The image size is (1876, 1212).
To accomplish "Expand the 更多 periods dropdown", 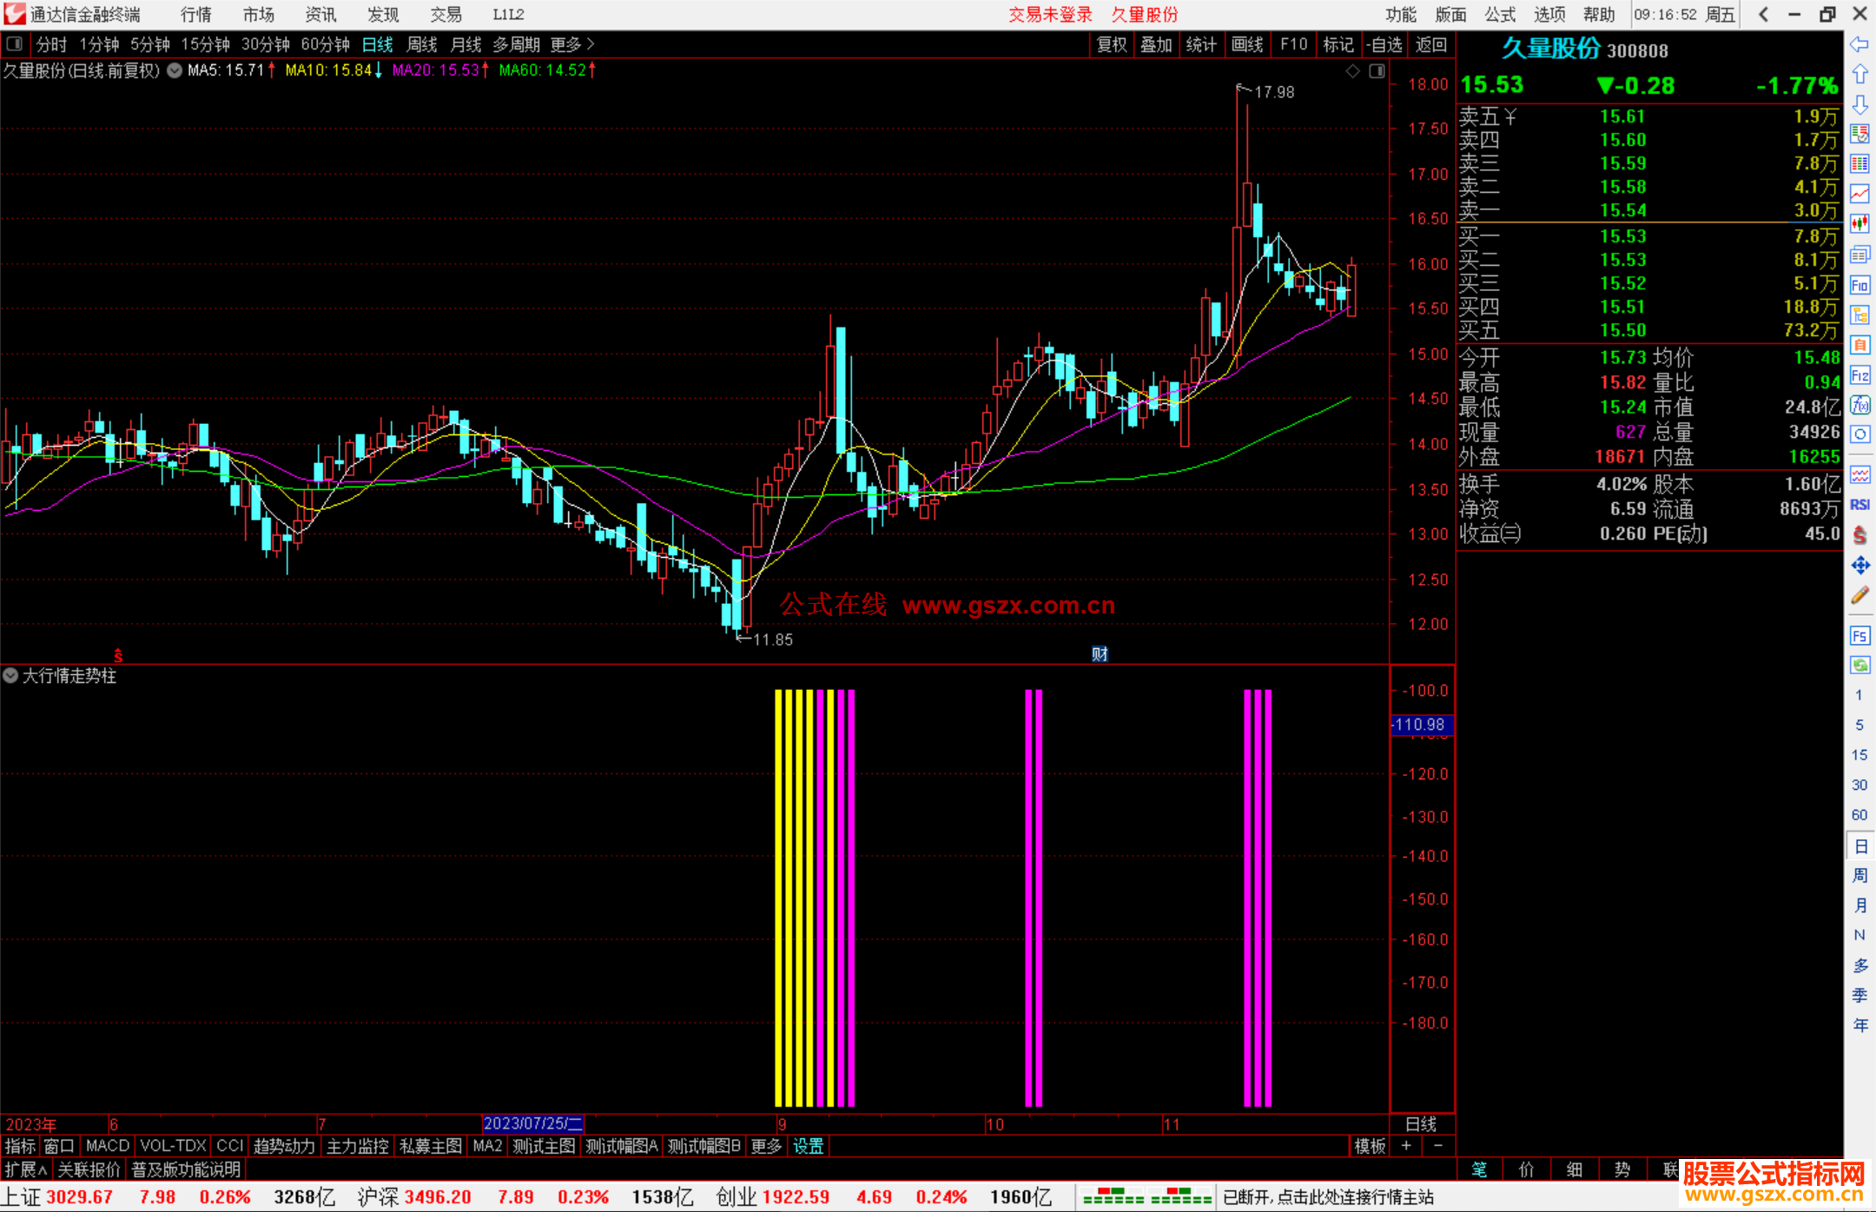I will tap(571, 44).
